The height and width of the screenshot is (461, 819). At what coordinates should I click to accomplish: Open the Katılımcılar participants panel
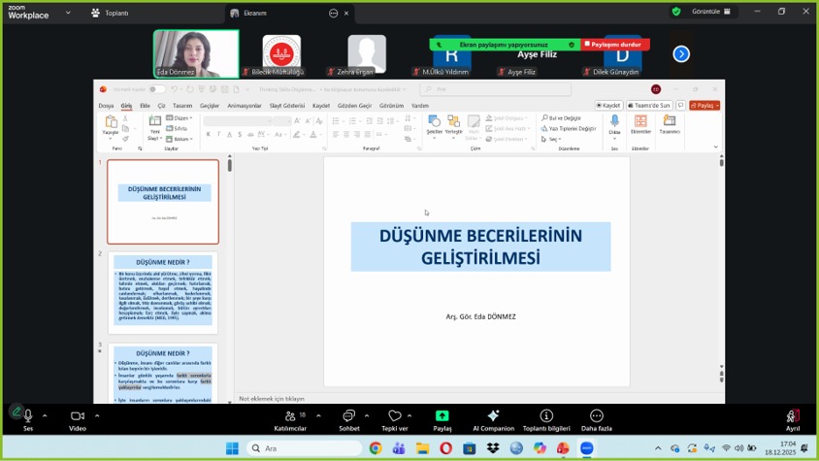coord(289,416)
